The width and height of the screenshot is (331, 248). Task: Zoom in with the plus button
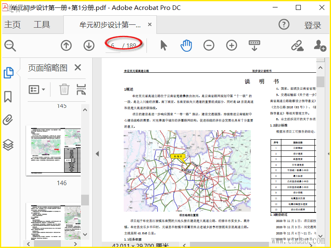(232, 45)
